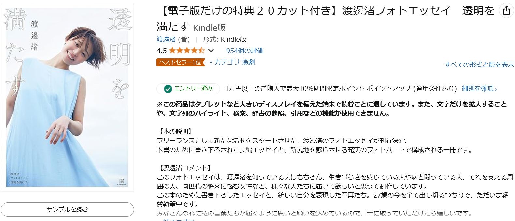Expand description via partially visible 続きを読む link
Image resolution: width=515 pixels, height=221 pixels.
pyautogui.click(x=179, y=220)
